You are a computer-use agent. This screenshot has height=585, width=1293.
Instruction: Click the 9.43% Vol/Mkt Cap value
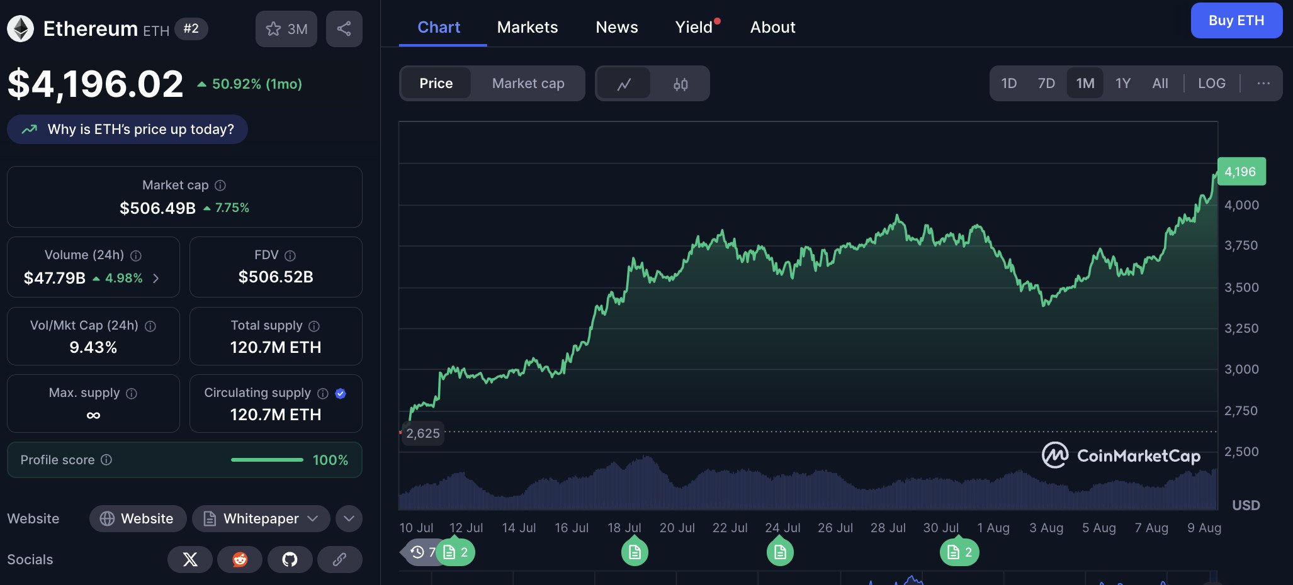pos(93,347)
